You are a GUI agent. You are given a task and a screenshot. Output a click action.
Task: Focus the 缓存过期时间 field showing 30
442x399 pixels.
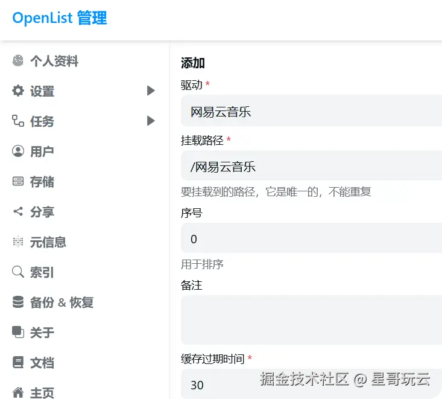point(311,384)
